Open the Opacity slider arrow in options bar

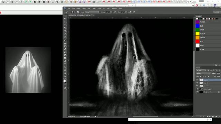click(x=111, y=12)
